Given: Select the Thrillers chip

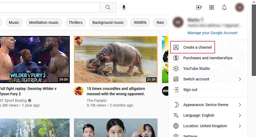Looking at the screenshot, I should pyautogui.click(x=76, y=22).
